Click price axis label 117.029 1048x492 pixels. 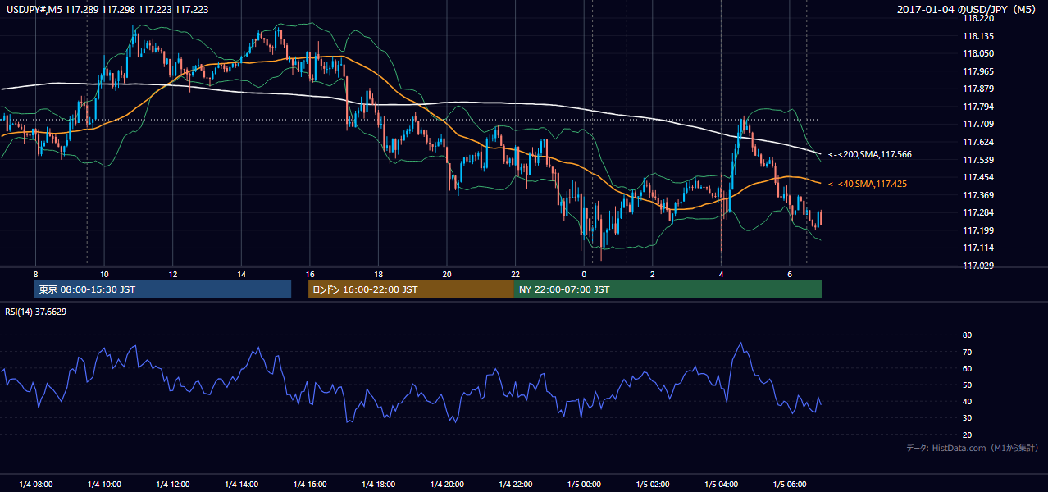pyautogui.click(x=978, y=266)
